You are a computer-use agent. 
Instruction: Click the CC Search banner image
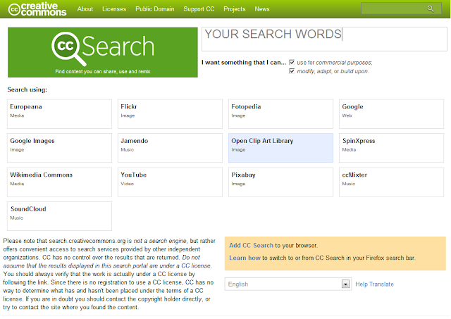[103, 52]
